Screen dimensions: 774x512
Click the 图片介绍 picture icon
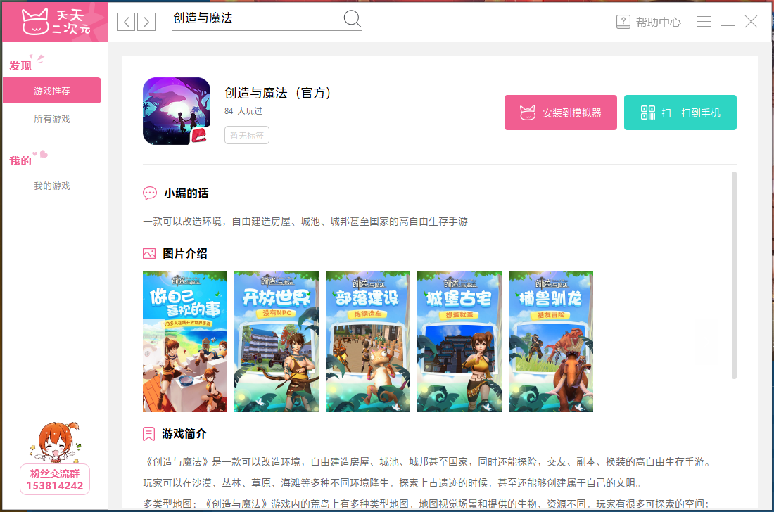(x=149, y=253)
